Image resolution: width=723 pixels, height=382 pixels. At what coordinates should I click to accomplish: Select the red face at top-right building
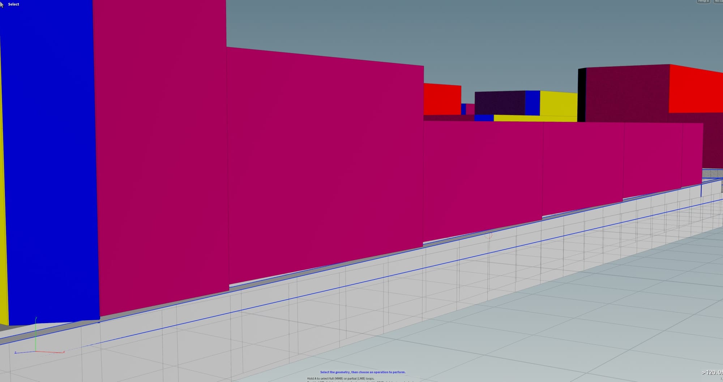(694, 90)
